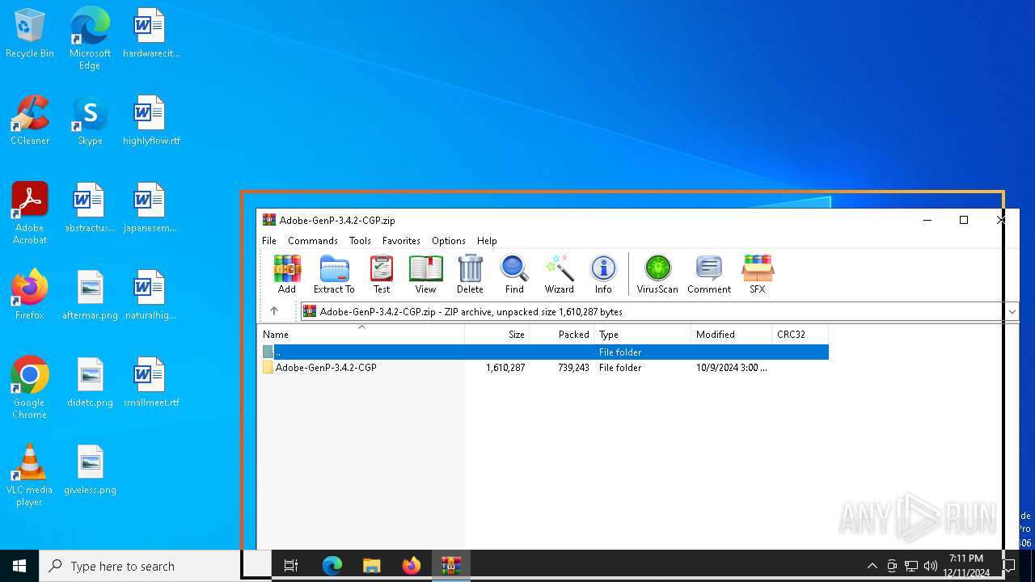The height and width of the screenshot is (582, 1035).
Task: Click the Delete trash can icon
Action: point(470,274)
